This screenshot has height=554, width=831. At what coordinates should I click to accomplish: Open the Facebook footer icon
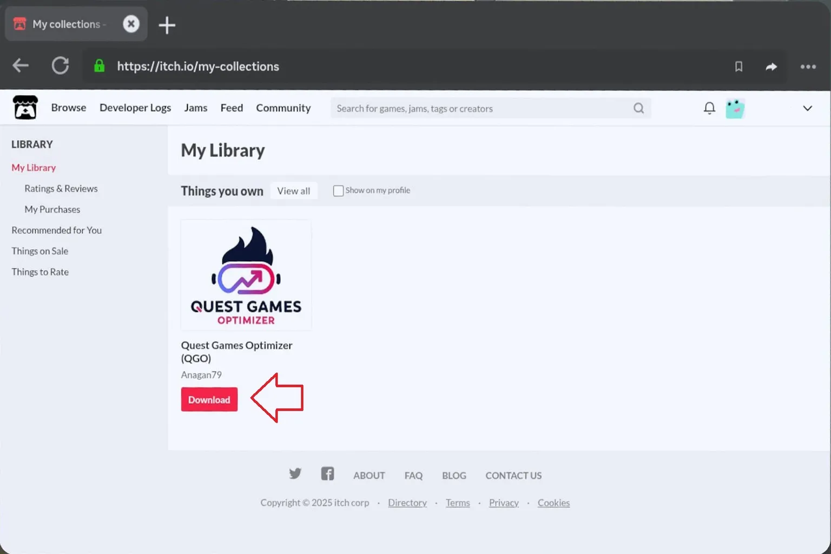[327, 474]
